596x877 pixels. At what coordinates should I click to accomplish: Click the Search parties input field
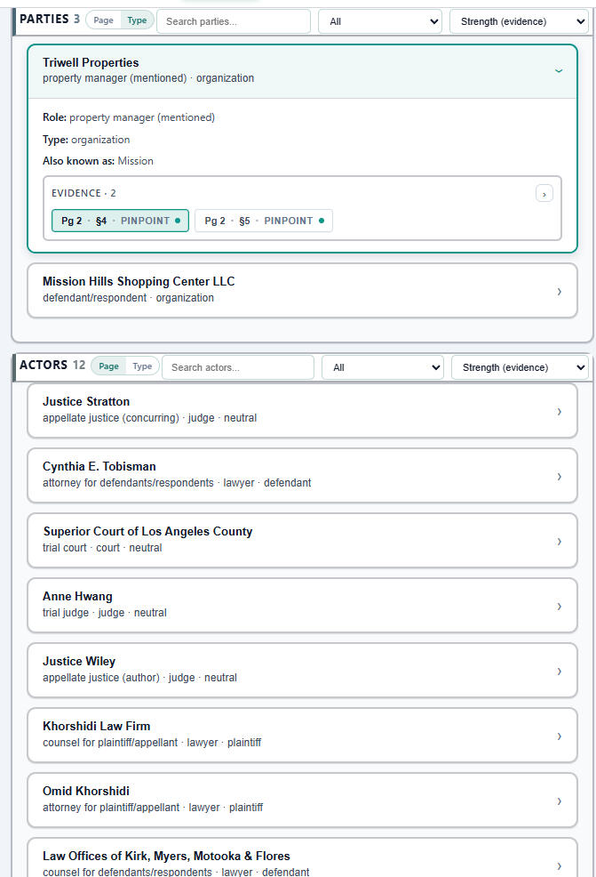click(234, 21)
